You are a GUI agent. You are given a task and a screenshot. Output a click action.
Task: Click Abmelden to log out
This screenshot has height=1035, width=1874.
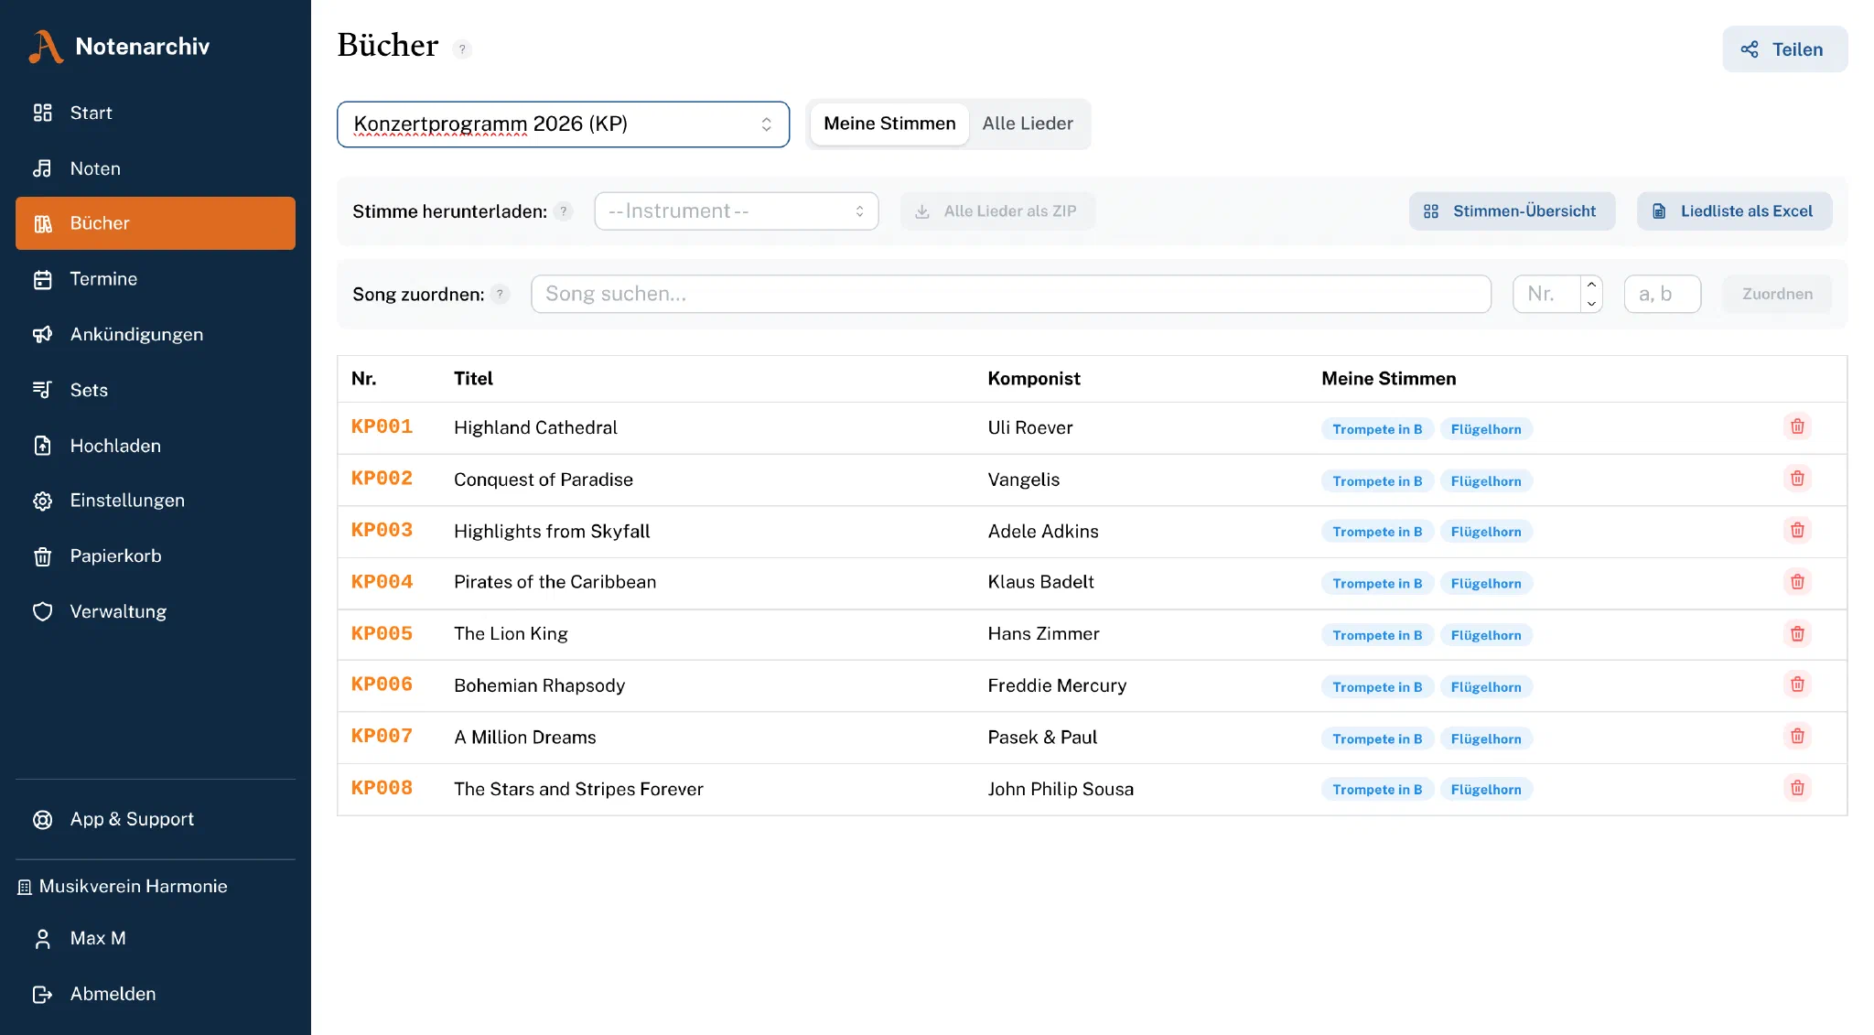[156, 994]
